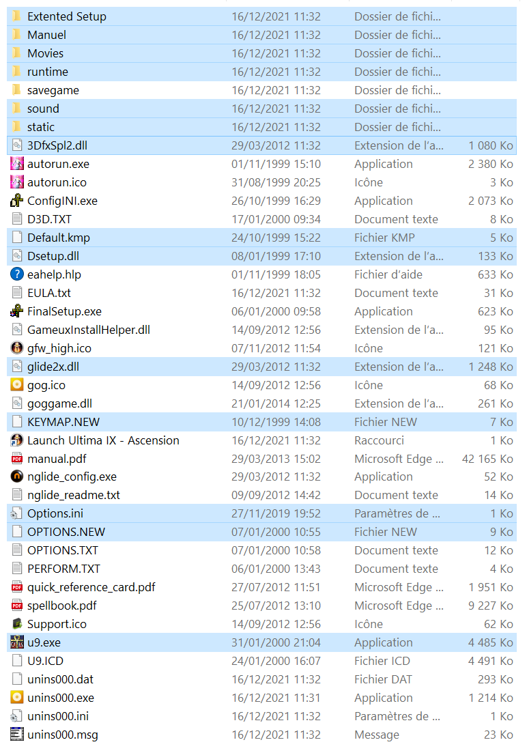Click the Support.ico icon

click(x=17, y=624)
